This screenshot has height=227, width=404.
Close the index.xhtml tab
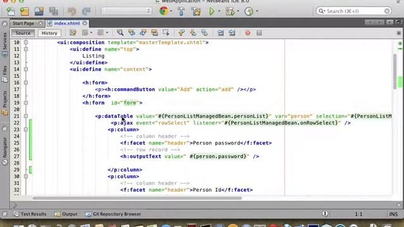pyautogui.click(x=85, y=23)
